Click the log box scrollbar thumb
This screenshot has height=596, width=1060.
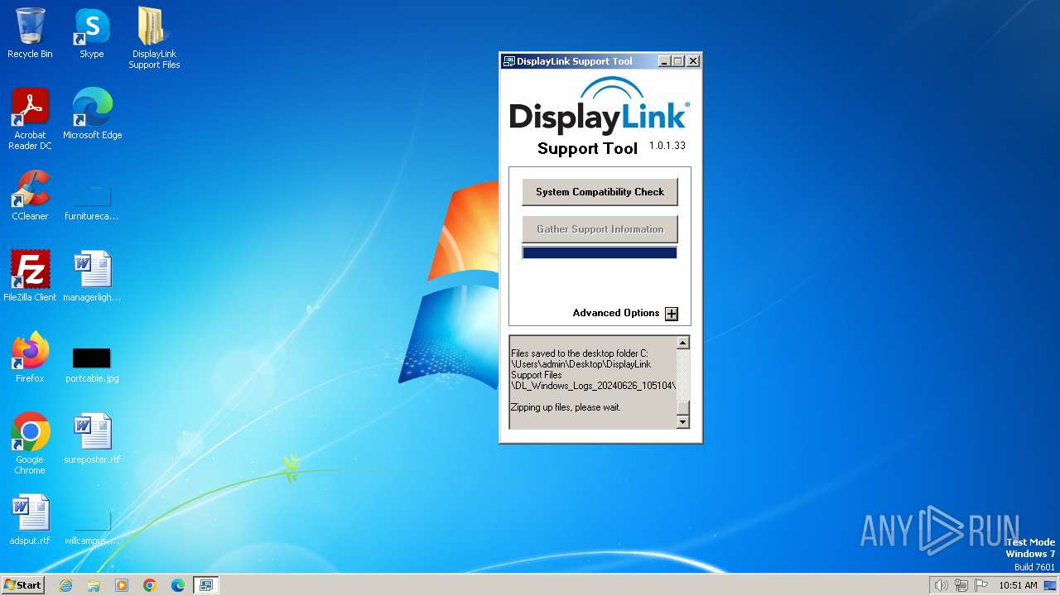click(683, 407)
